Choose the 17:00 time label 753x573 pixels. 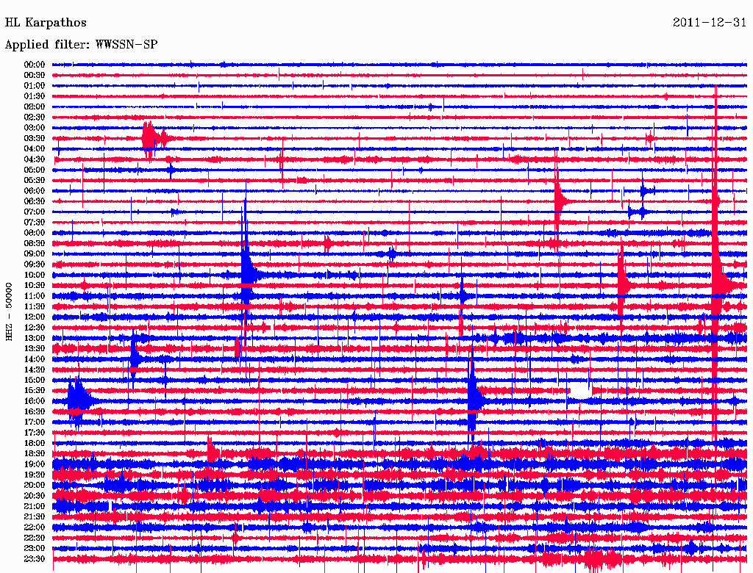click(34, 422)
